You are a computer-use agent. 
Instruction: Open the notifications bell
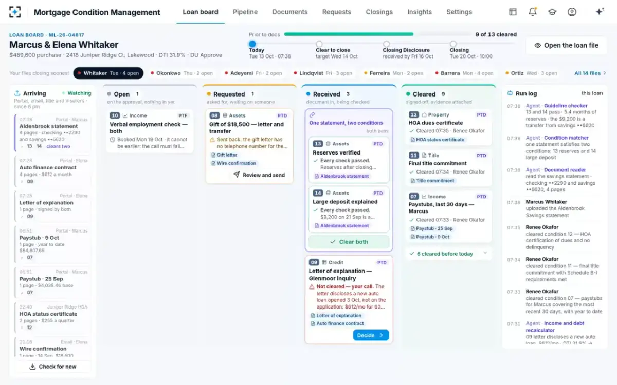click(x=533, y=12)
